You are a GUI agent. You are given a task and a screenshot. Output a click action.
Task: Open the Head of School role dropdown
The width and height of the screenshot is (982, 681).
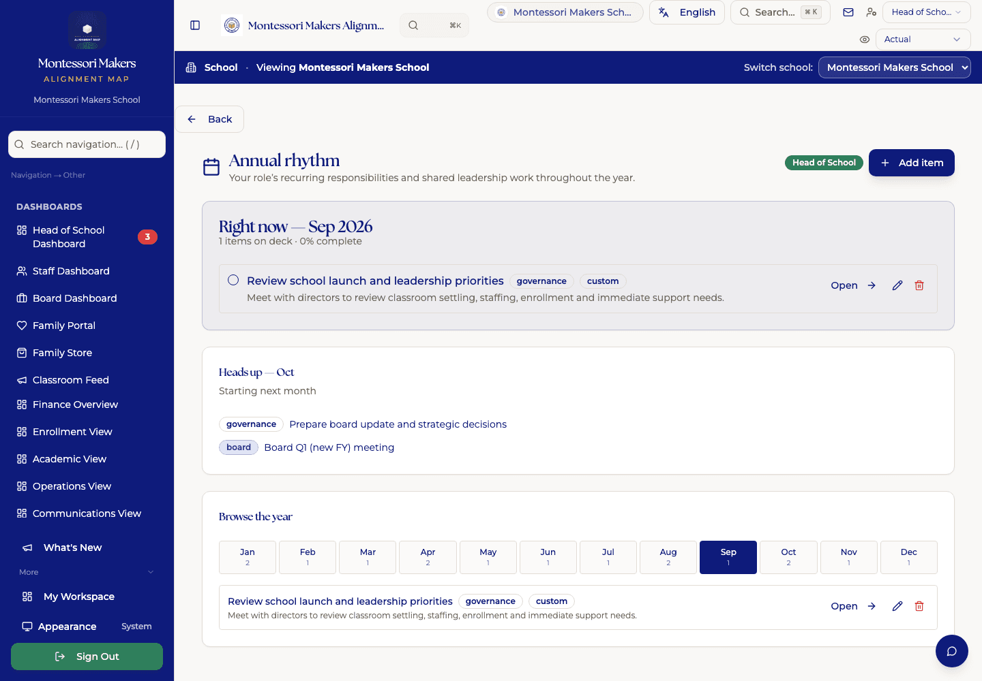[x=926, y=12]
